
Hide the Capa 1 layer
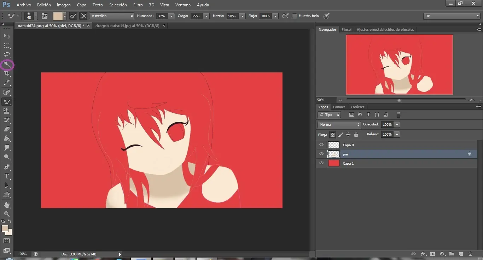(x=321, y=163)
